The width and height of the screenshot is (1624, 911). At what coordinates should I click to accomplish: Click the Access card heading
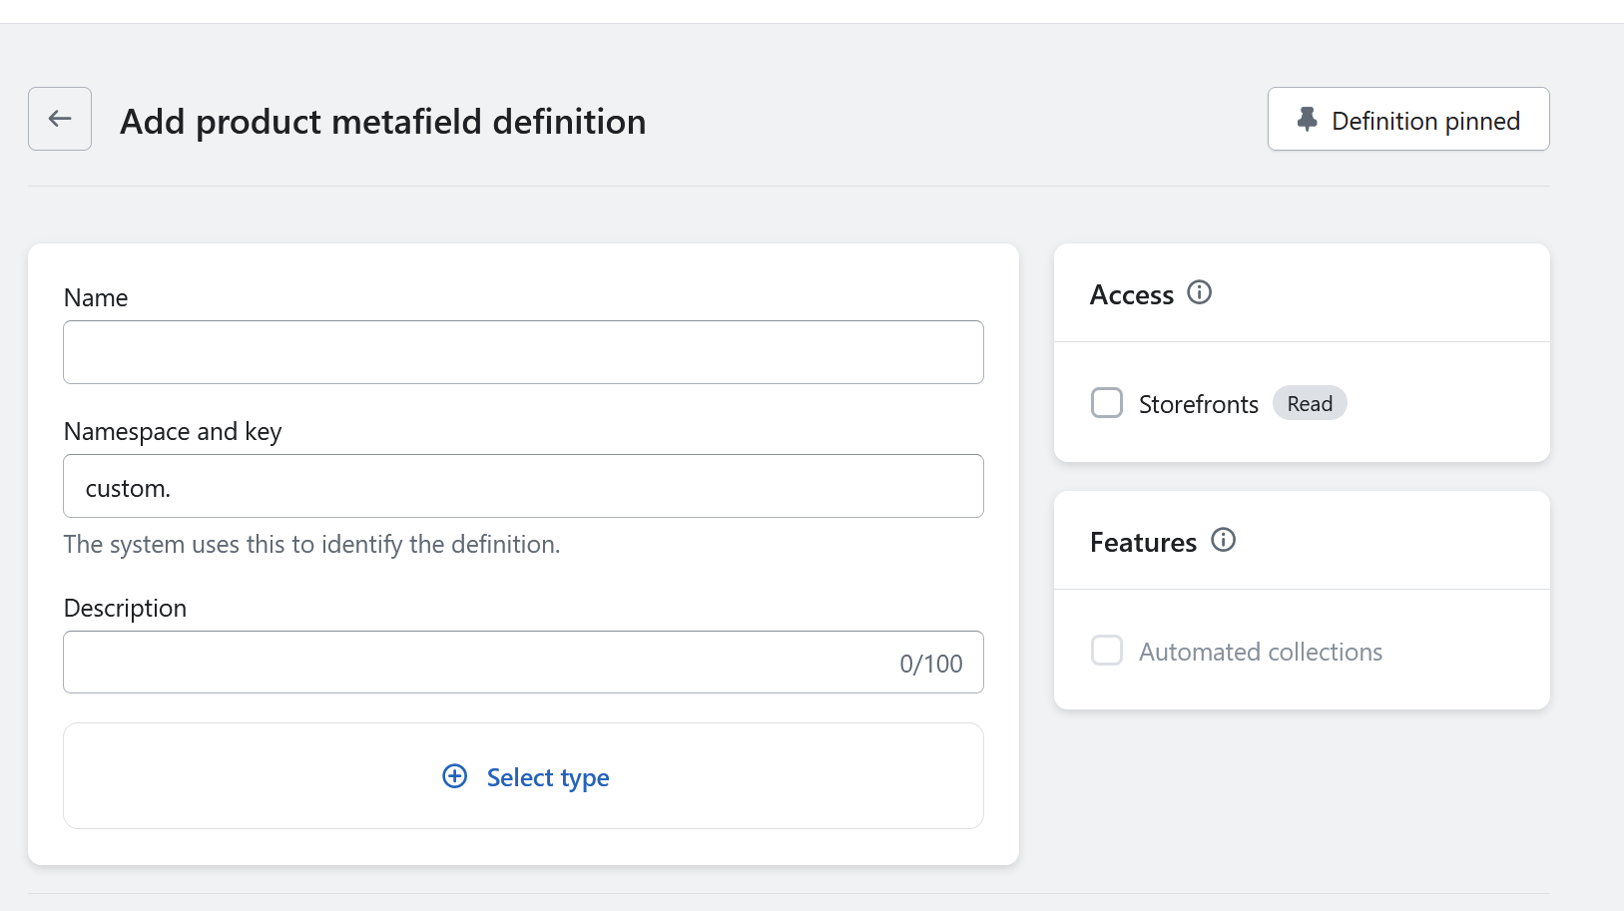tap(1131, 295)
